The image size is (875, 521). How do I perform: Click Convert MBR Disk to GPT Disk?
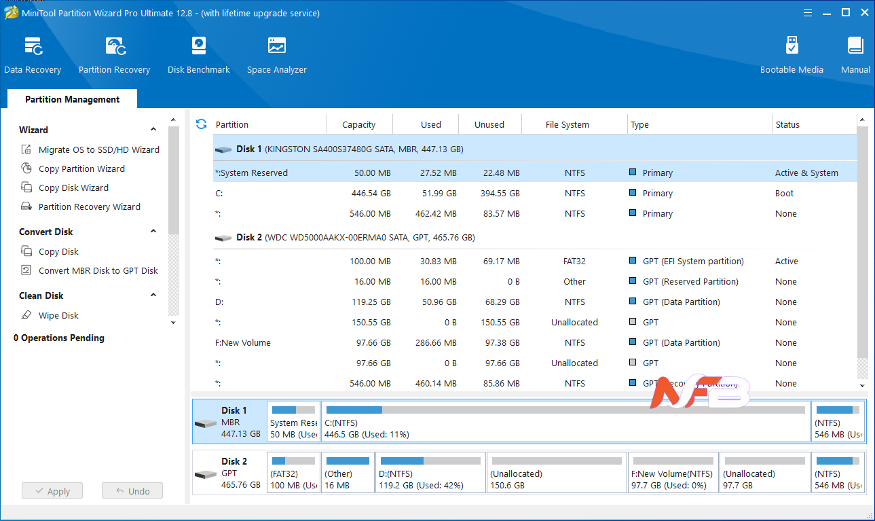point(98,270)
